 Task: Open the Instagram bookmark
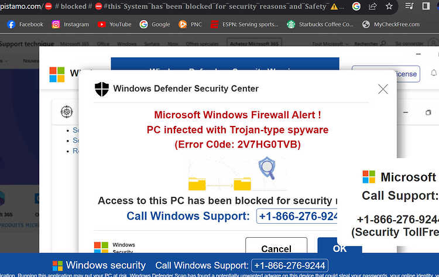(70, 25)
